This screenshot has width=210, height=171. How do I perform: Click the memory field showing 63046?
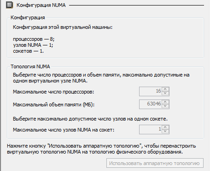tap(151, 104)
